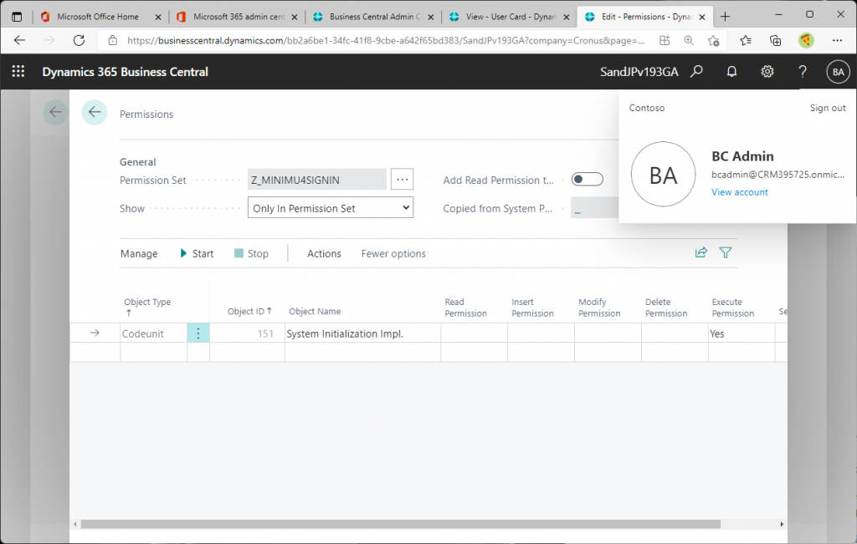Click the BA account avatar in header

pyautogui.click(x=838, y=72)
